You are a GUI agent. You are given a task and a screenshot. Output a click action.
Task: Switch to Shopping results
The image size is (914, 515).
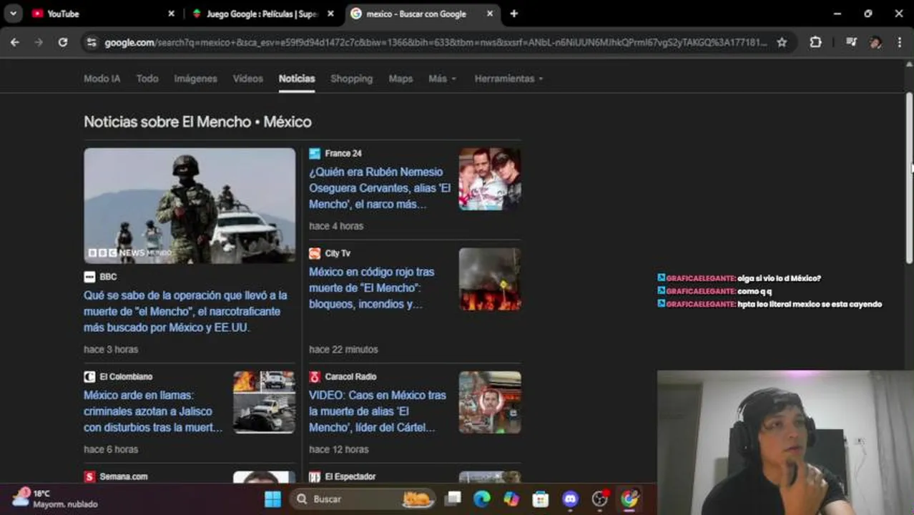(x=351, y=79)
